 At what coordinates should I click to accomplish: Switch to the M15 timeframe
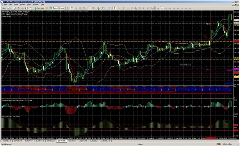point(166,8)
